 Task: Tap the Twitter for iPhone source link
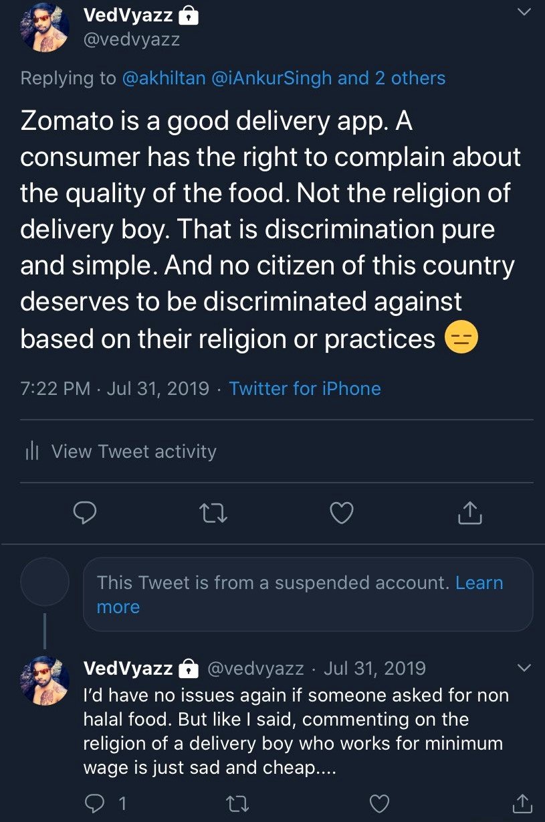point(305,388)
